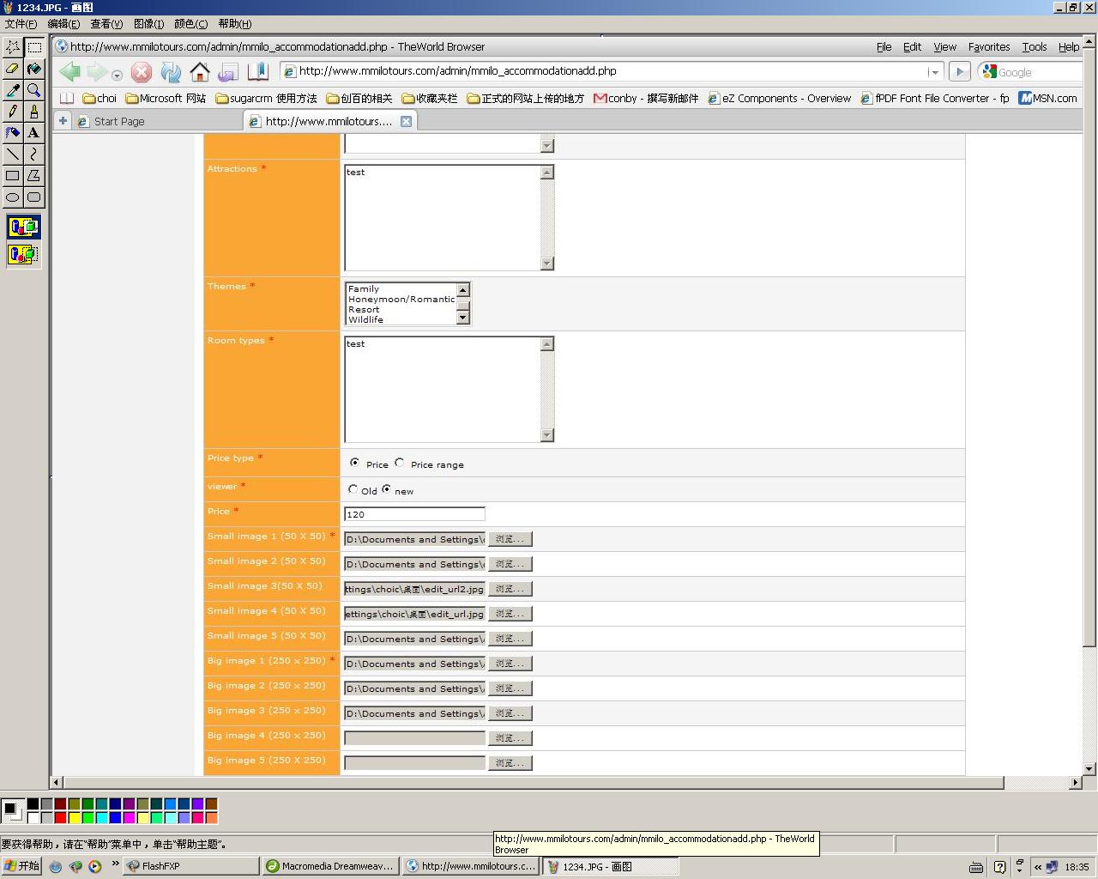Select the Price radio button

click(x=354, y=463)
